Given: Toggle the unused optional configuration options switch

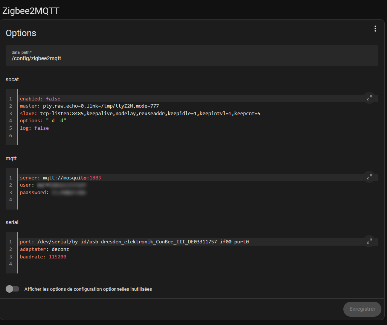Looking at the screenshot, I should point(12,289).
